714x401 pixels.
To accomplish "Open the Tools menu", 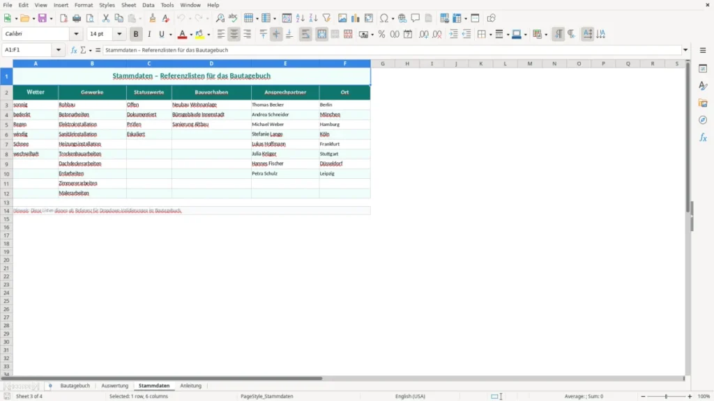I will click(167, 5).
